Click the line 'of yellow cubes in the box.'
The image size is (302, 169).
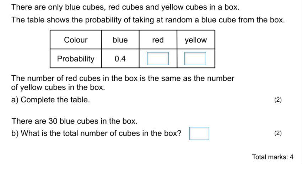click(x=58, y=88)
